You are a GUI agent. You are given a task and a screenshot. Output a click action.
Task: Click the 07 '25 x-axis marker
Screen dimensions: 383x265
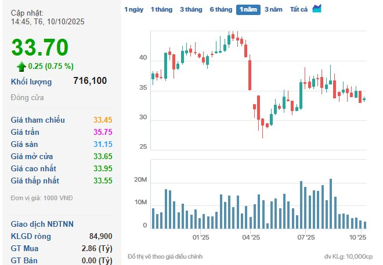[305, 237]
